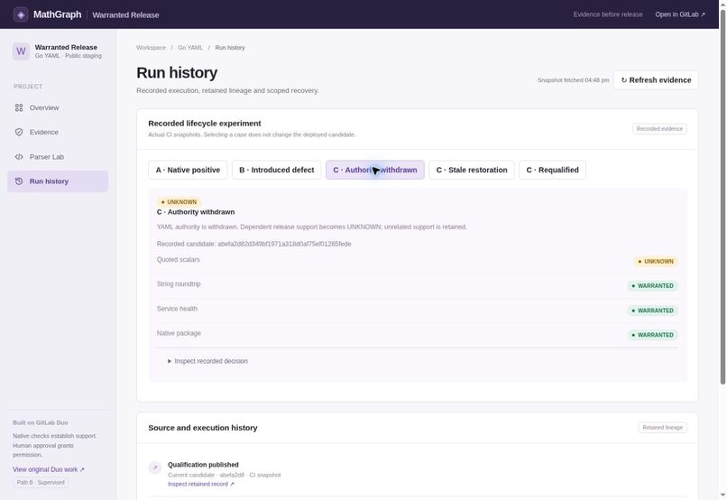Click the Overview grid icon in sidebar

[x=19, y=107]
